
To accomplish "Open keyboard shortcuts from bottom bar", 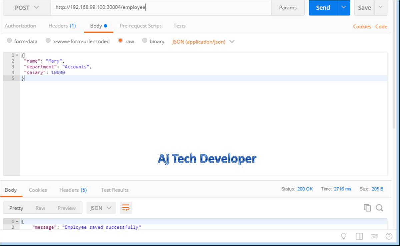I will pos(374,236).
